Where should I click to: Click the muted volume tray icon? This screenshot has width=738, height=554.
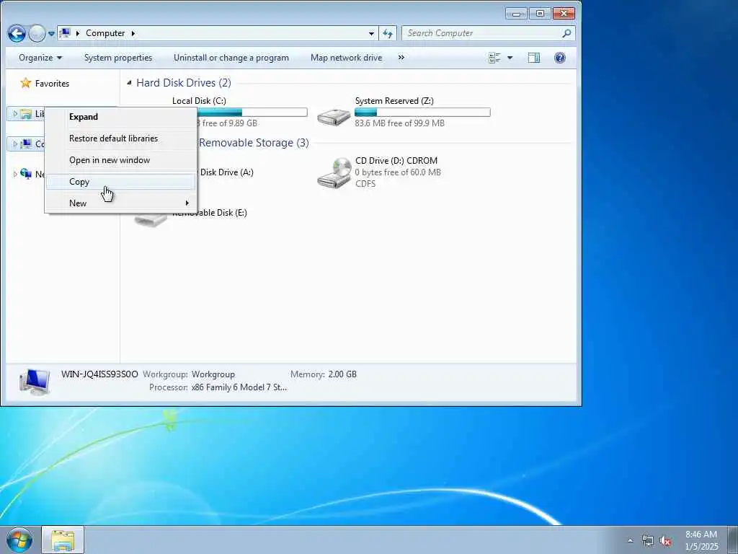(x=665, y=541)
